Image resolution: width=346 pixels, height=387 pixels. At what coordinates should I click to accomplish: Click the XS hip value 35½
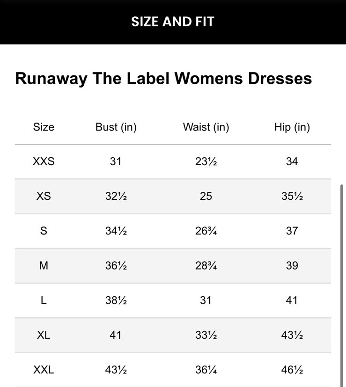(292, 196)
